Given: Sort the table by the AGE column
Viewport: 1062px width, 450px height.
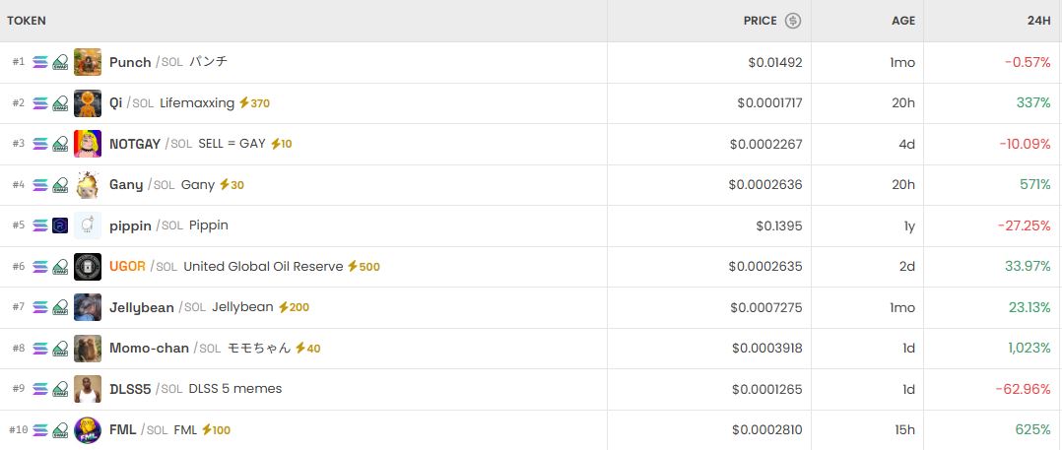Looking at the screenshot, I should [903, 21].
